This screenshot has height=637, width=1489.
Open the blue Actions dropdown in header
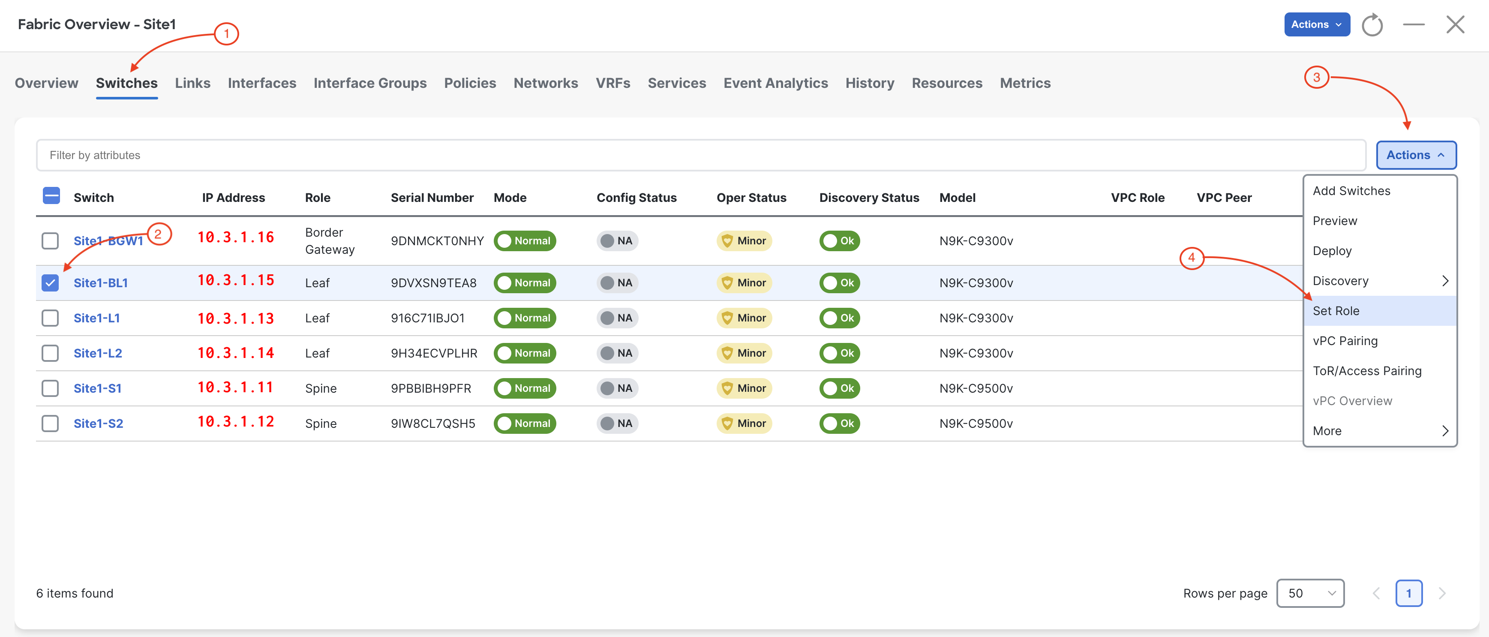[x=1317, y=24]
